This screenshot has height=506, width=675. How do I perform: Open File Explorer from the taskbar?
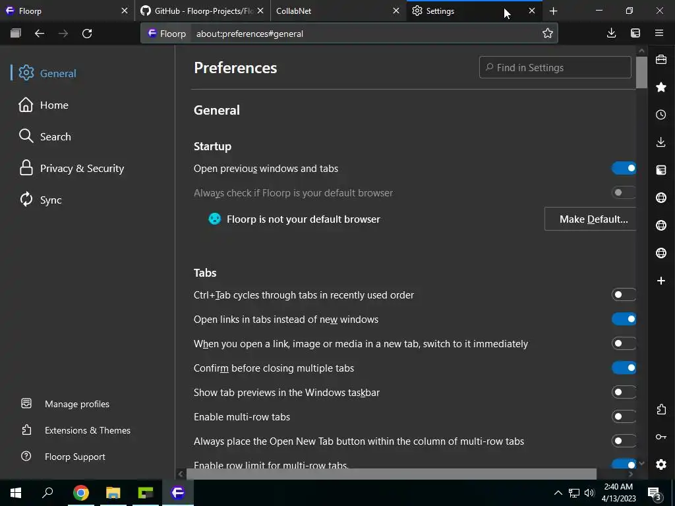tap(113, 493)
